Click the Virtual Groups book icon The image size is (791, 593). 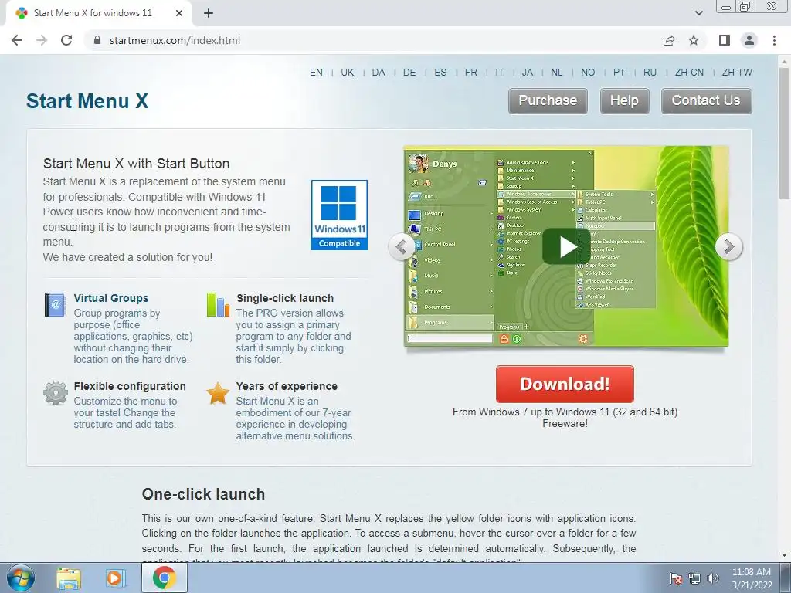pyautogui.click(x=55, y=304)
